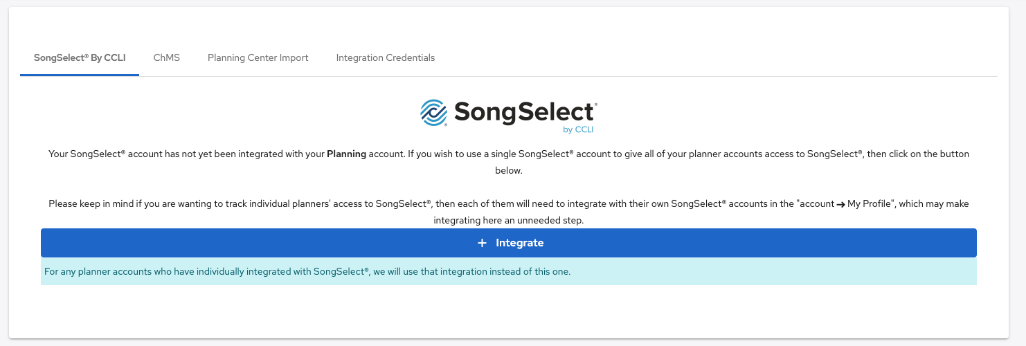
Task: Open the SongSelect By CCLI tab
Action: (x=80, y=58)
